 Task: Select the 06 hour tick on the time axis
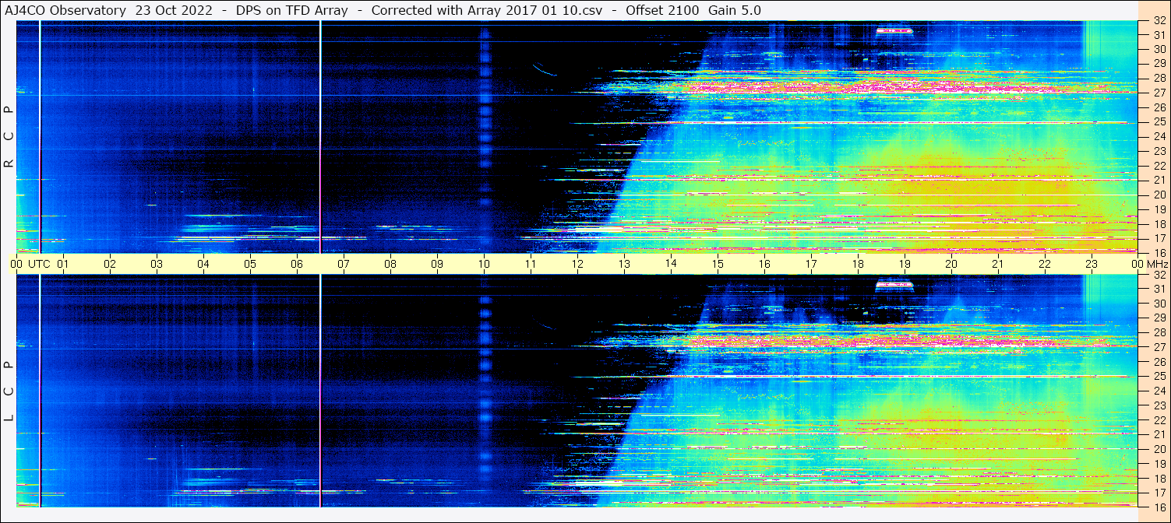pos(297,264)
